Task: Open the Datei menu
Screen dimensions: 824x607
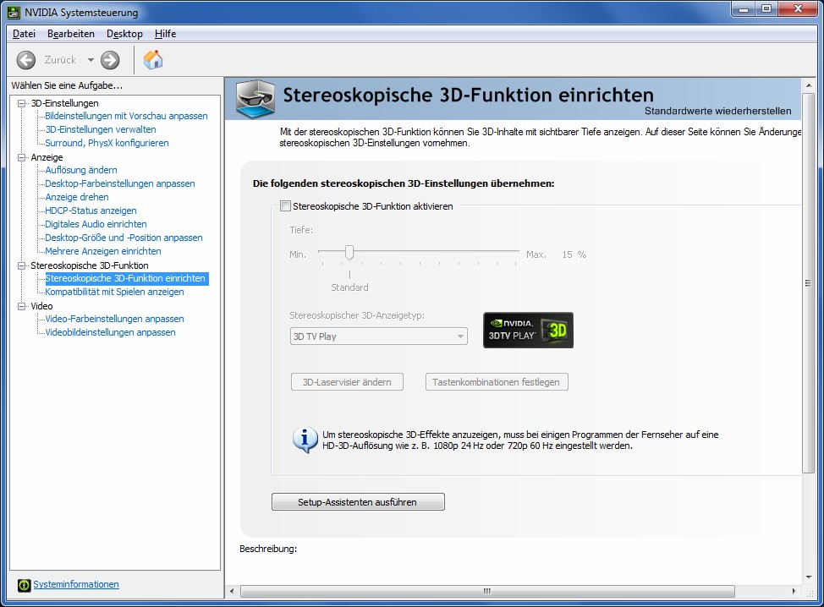Action: pyautogui.click(x=25, y=34)
